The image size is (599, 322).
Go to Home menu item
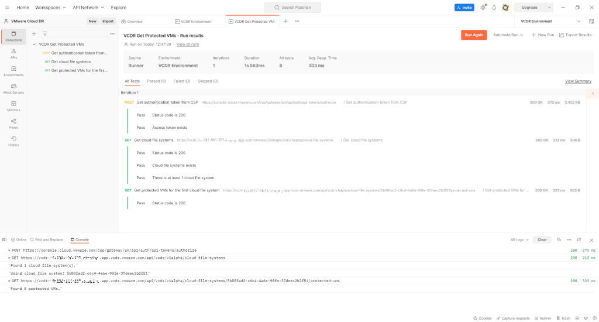click(23, 7)
